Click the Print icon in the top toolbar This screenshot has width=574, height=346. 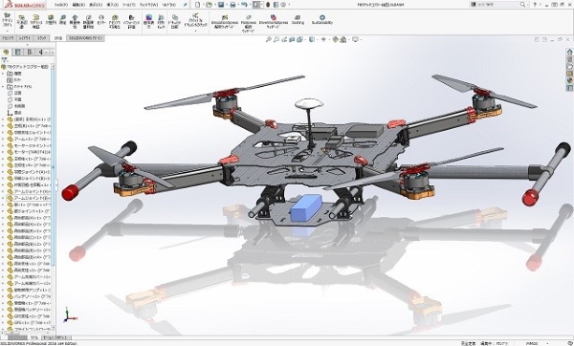point(232,5)
